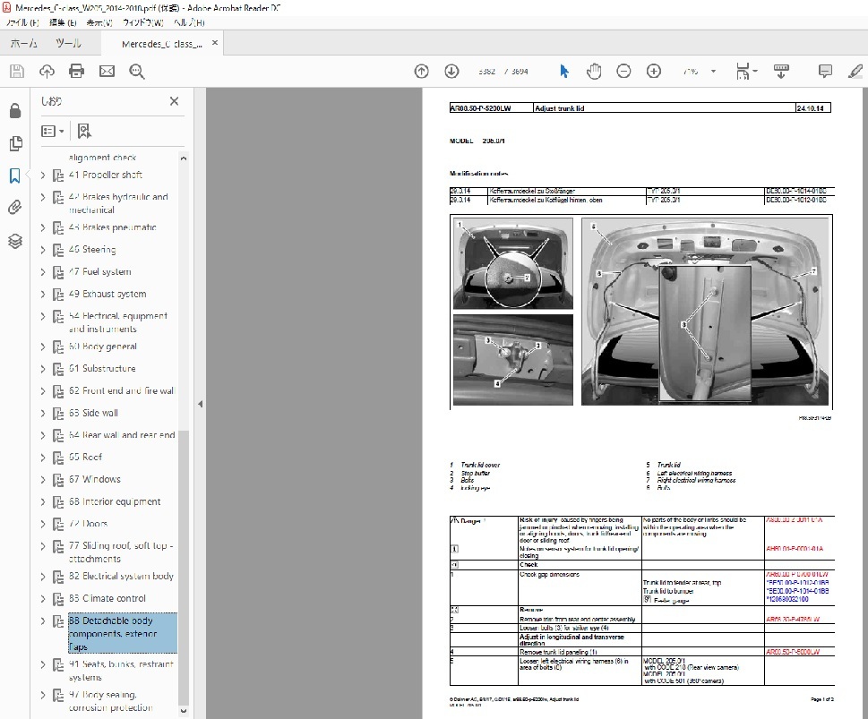The height and width of the screenshot is (719, 868).
Task: Close the Mercedes_C class document tab
Action: (x=215, y=43)
